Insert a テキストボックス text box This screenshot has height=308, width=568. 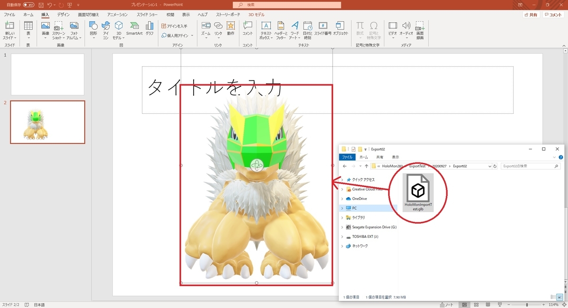click(x=266, y=30)
